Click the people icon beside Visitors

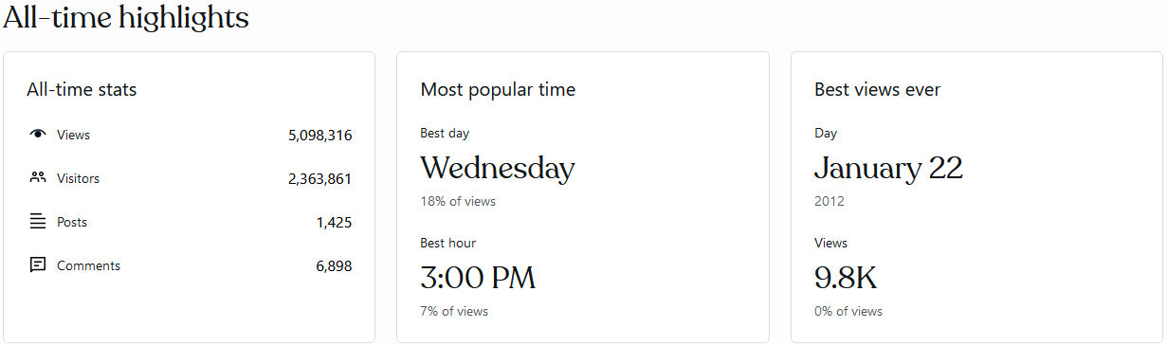[x=38, y=177]
